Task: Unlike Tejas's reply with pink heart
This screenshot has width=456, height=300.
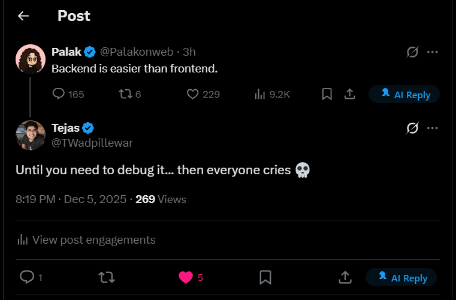Action: [186, 277]
